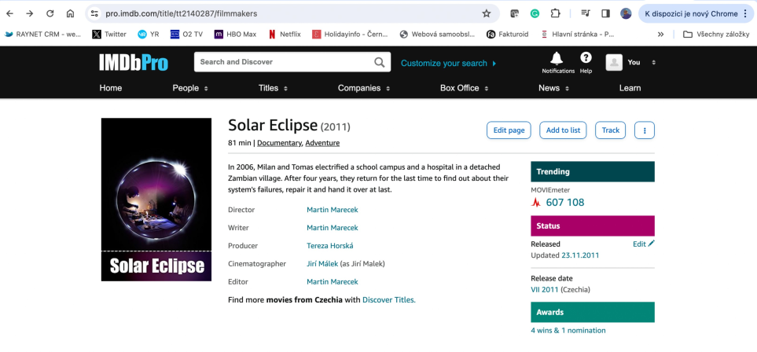Screen dimensions: 757x352
Task: Show hidden bookmarks via double chevron
Action: pyautogui.click(x=660, y=35)
